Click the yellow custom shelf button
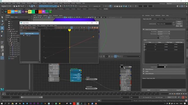 pos(30,12)
